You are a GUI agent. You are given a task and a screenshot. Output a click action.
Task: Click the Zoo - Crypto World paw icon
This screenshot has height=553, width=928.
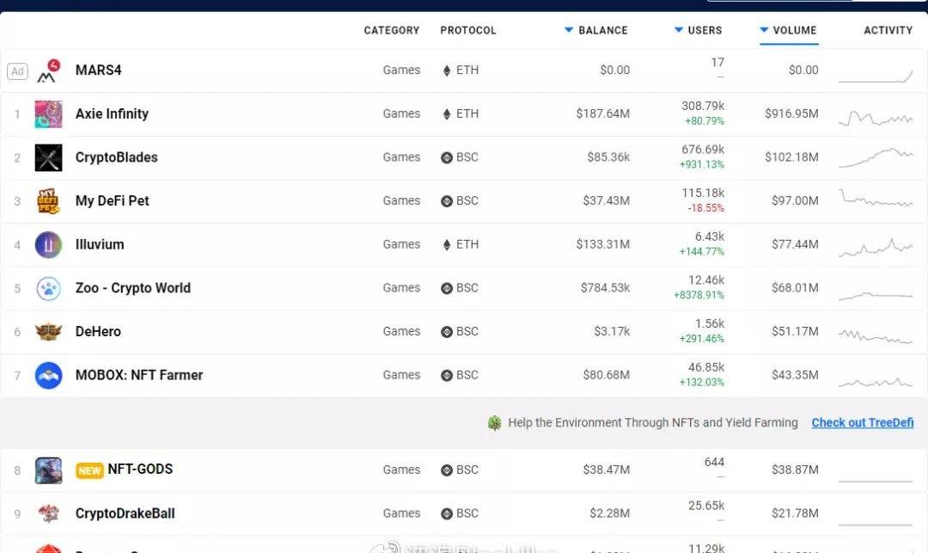(48, 288)
